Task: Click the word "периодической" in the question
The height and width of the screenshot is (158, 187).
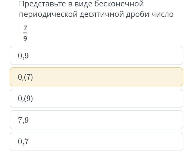Action: tap(48, 14)
